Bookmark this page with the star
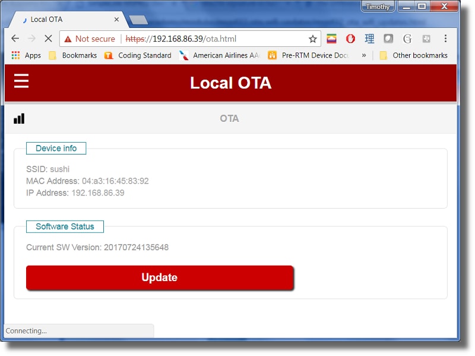The height and width of the screenshot is (356, 475). pos(312,39)
